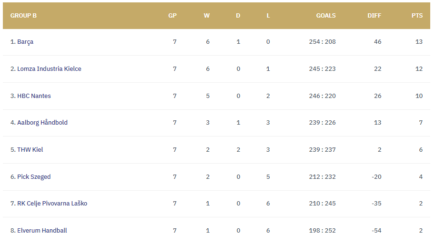Click the GOALS column header
The image size is (435, 244).
coord(326,16)
